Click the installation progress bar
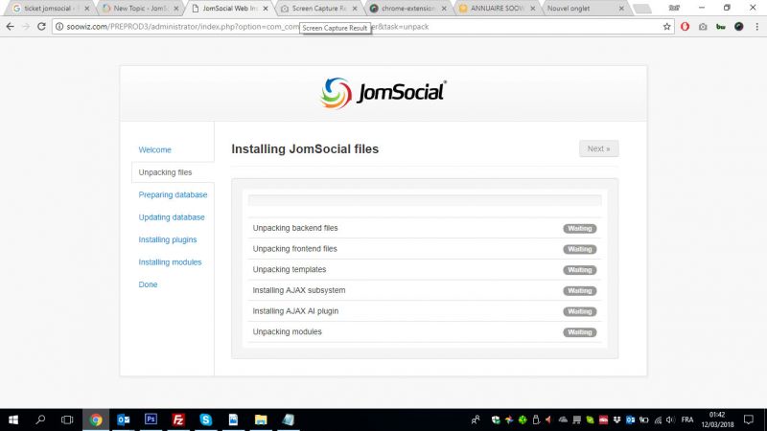 click(425, 200)
